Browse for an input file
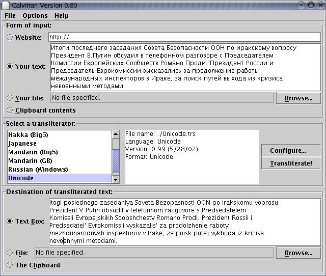Screen dimensions: 326x276 pyautogui.click(x=298, y=98)
